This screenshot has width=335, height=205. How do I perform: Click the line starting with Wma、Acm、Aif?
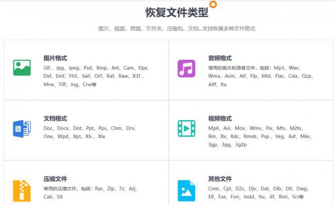coord(261,76)
